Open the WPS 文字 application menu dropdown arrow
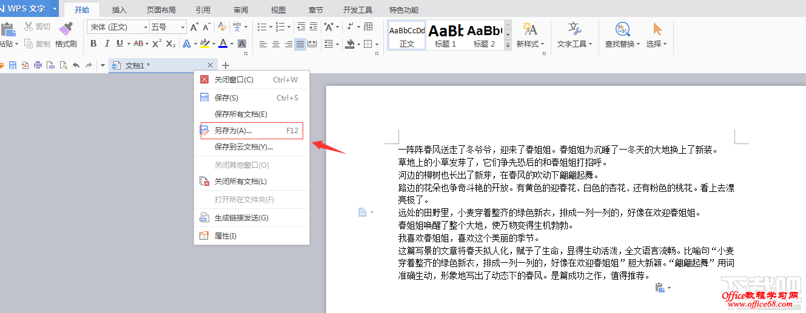806x313 pixels. [x=55, y=9]
